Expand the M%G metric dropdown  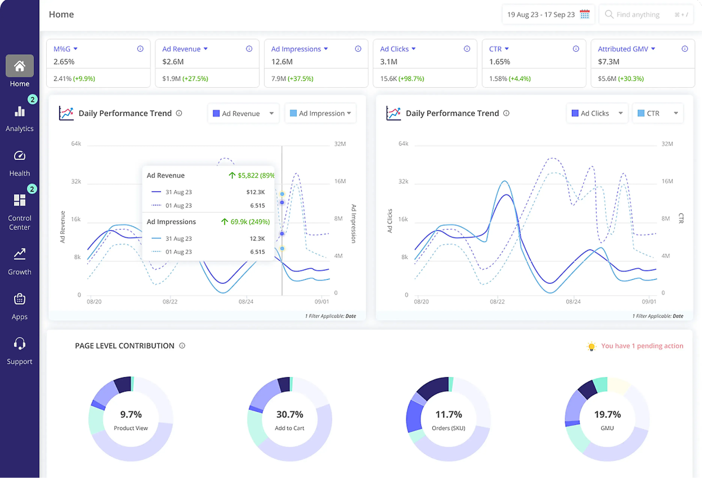pos(75,49)
